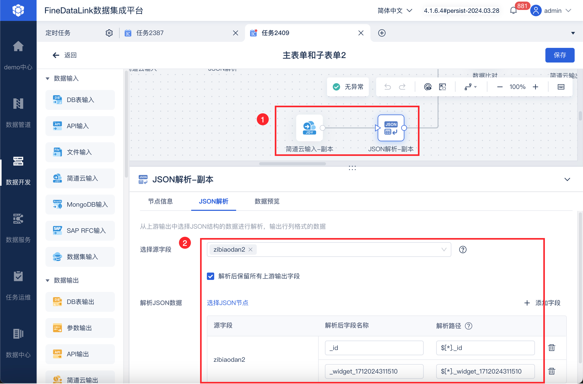Collapse the 数据输入 category
The width and height of the screenshot is (583, 384).
coord(48,78)
